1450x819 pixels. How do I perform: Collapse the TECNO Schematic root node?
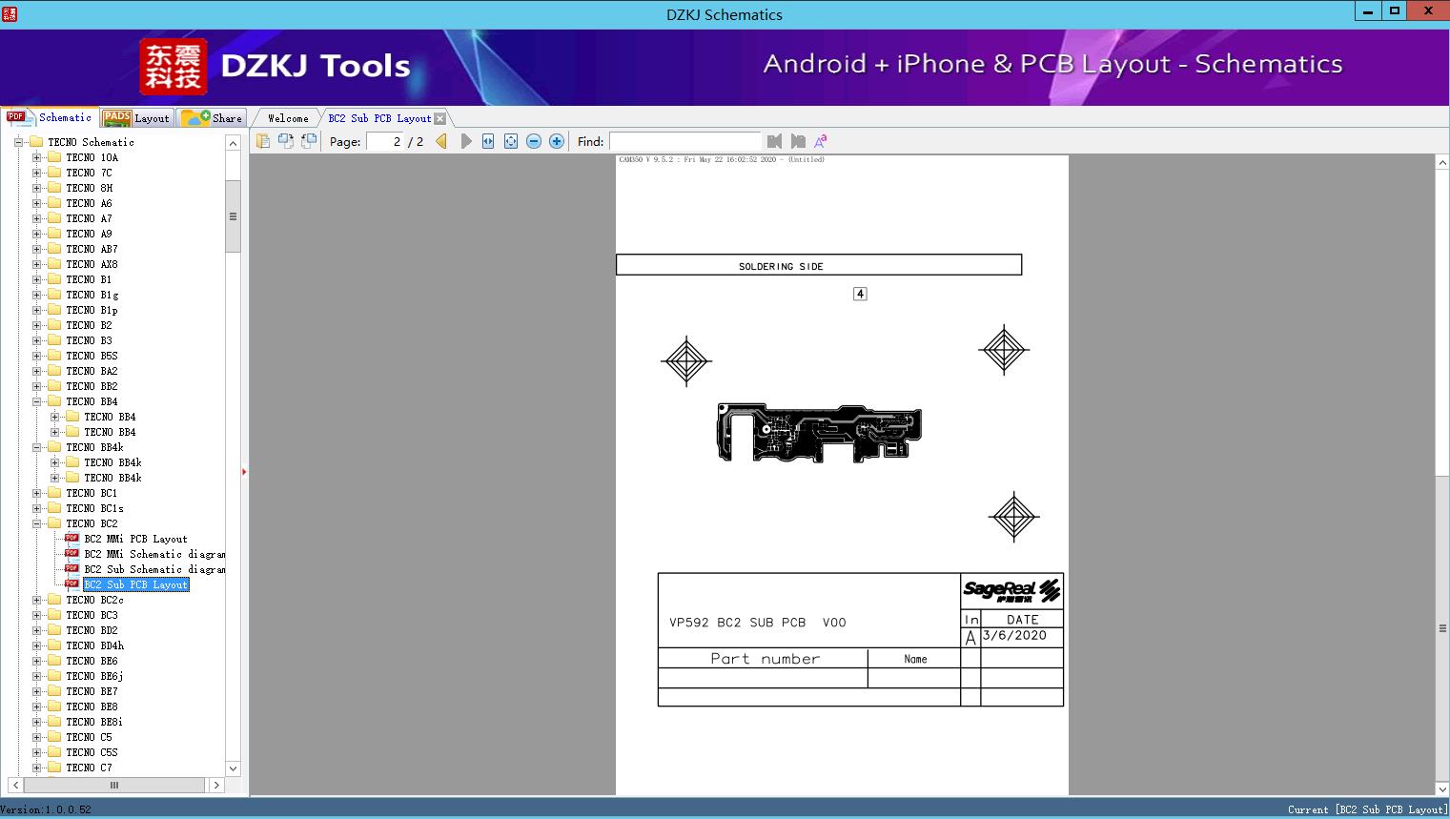tap(18, 142)
